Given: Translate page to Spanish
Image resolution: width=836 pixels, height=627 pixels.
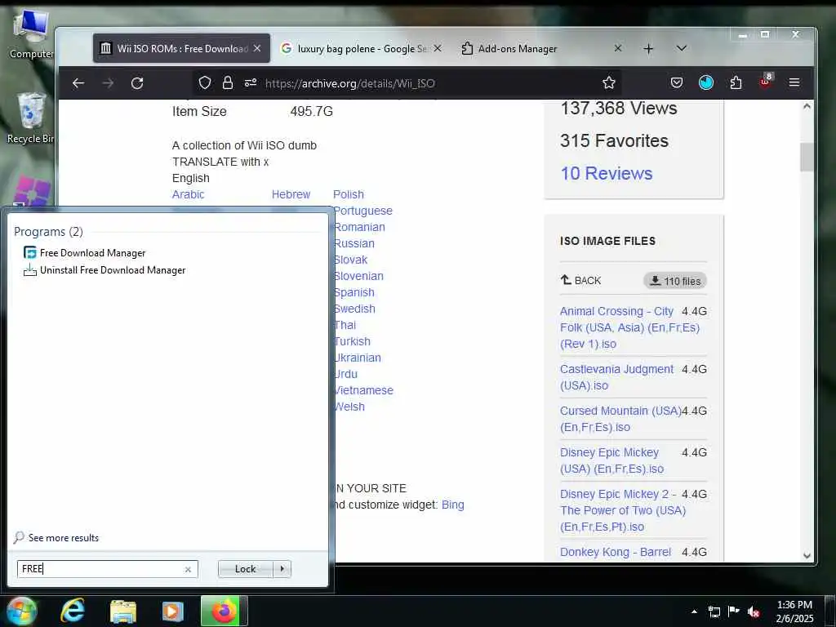Looking at the screenshot, I should click(354, 292).
